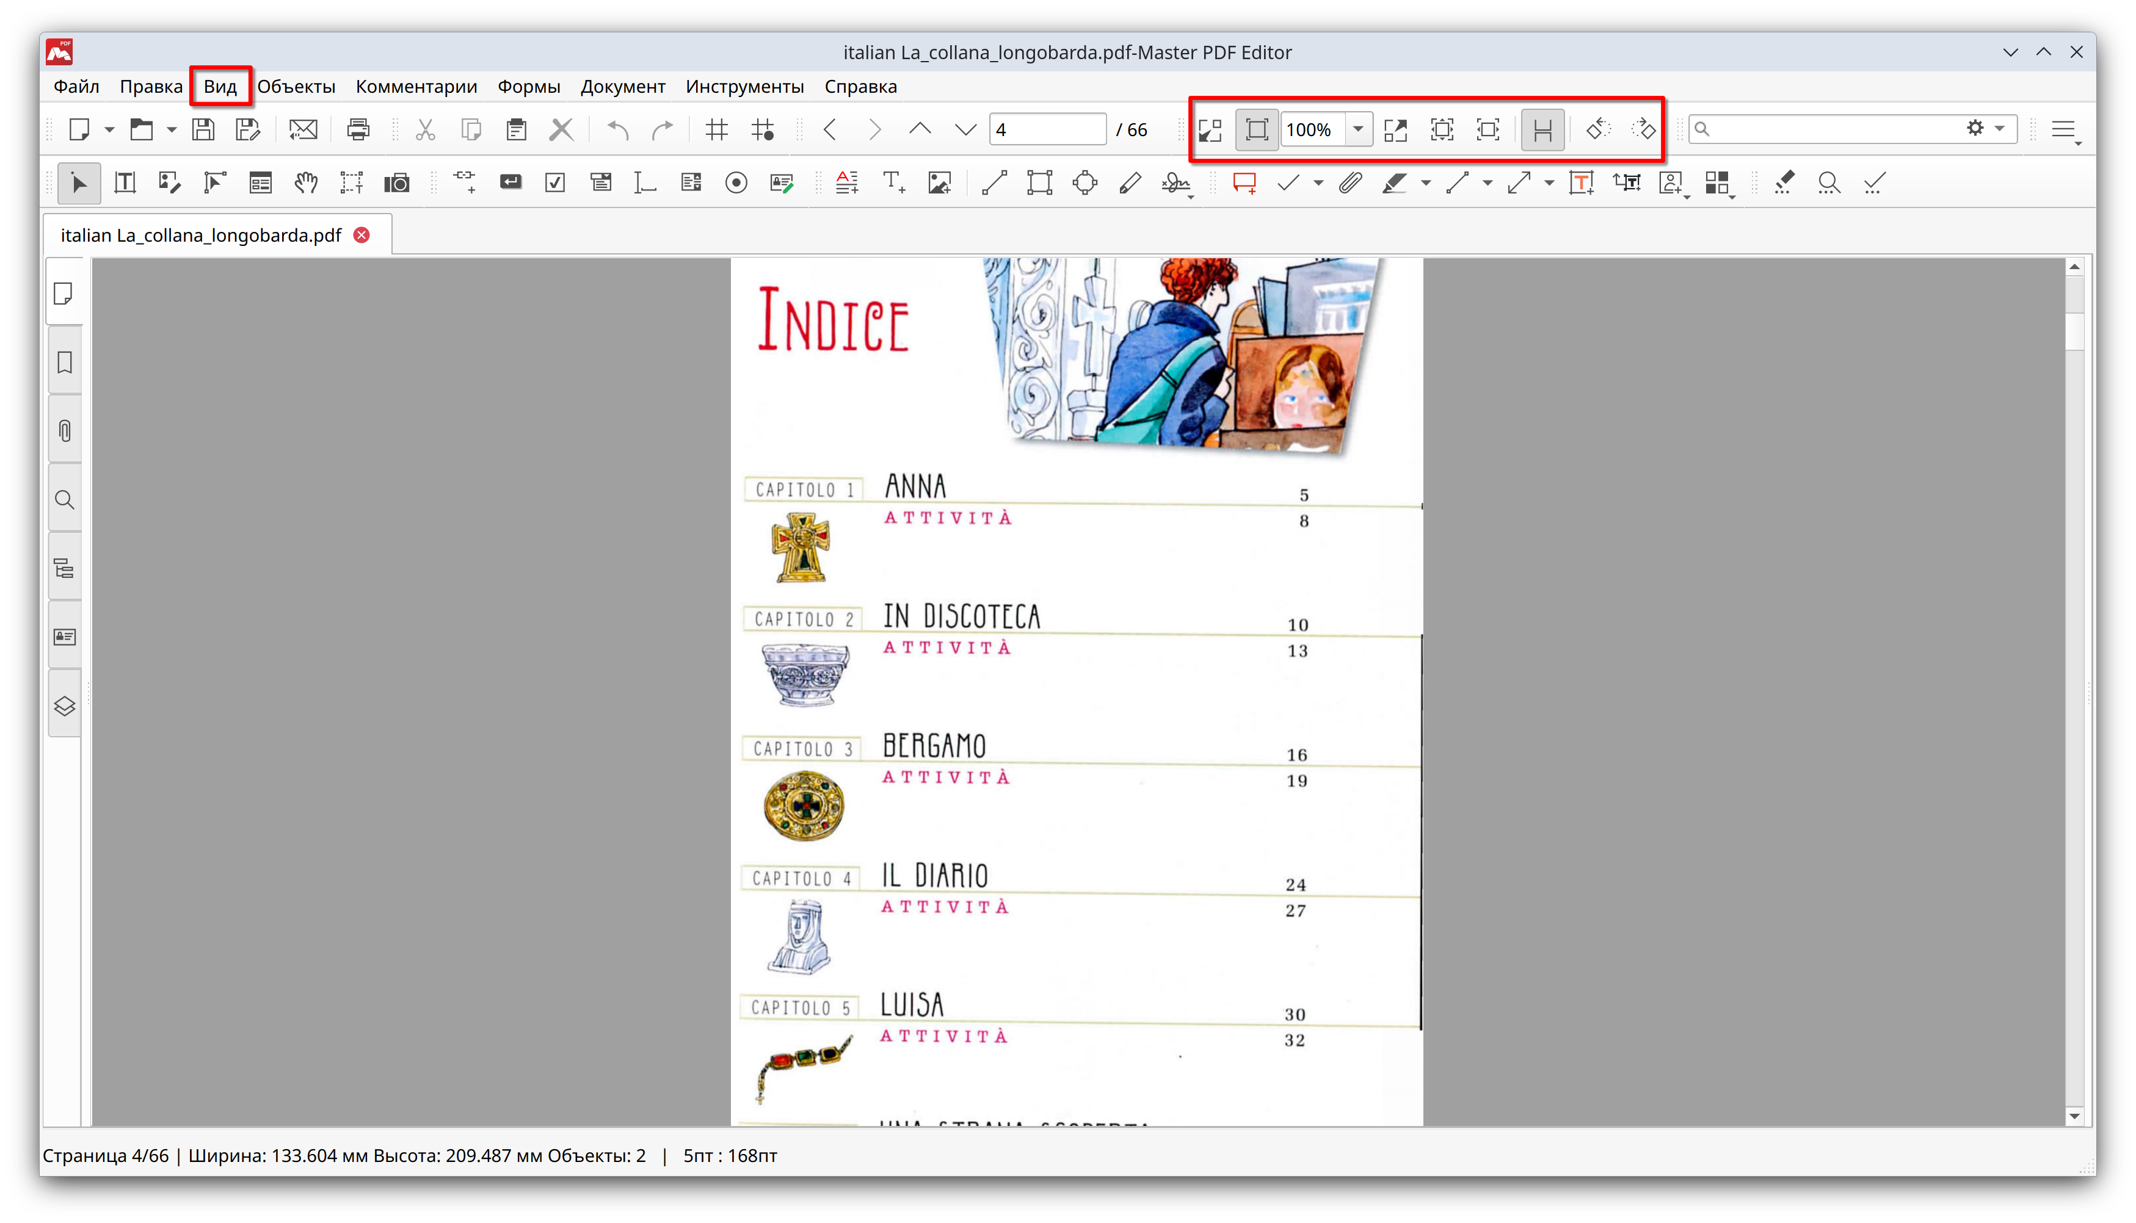Click the zoom-in enlarge icon

[1396, 129]
